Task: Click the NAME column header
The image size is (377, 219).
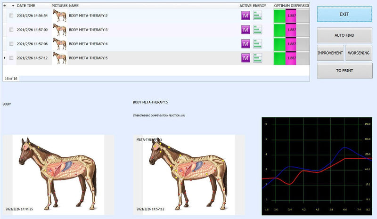Action: (x=74, y=6)
